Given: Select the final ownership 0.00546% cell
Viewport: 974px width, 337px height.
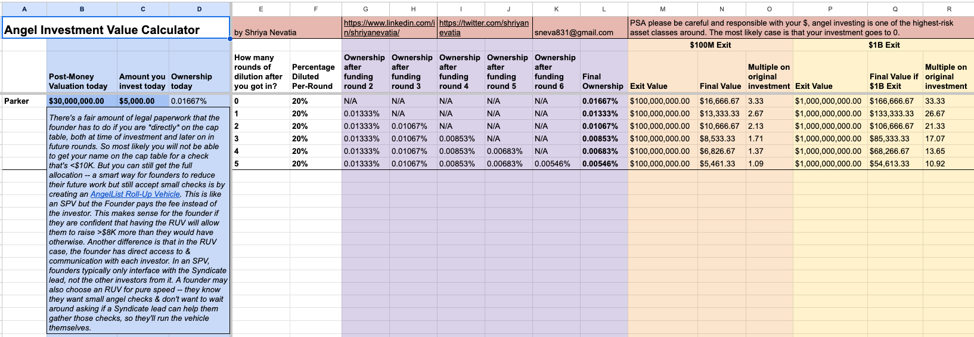Looking at the screenshot, I should [604, 163].
